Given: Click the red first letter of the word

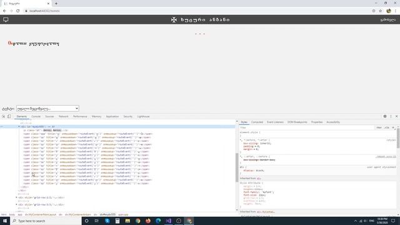Looking at the screenshot, I should (x=10, y=43).
